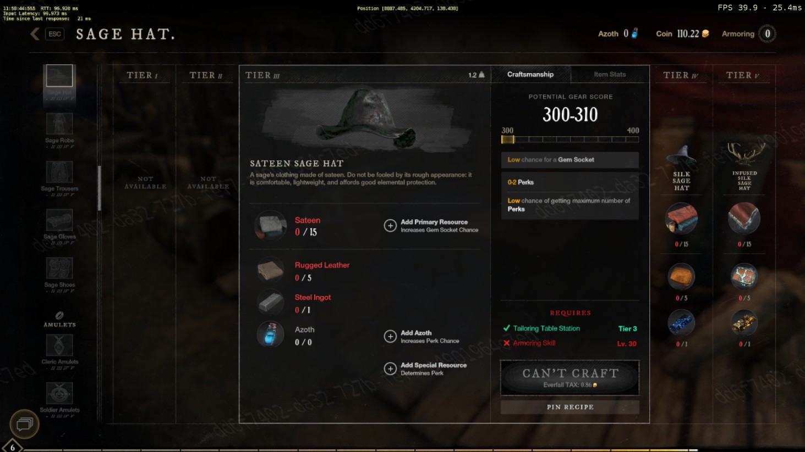Expand Add Primary Resource plus button

[390, 226]
